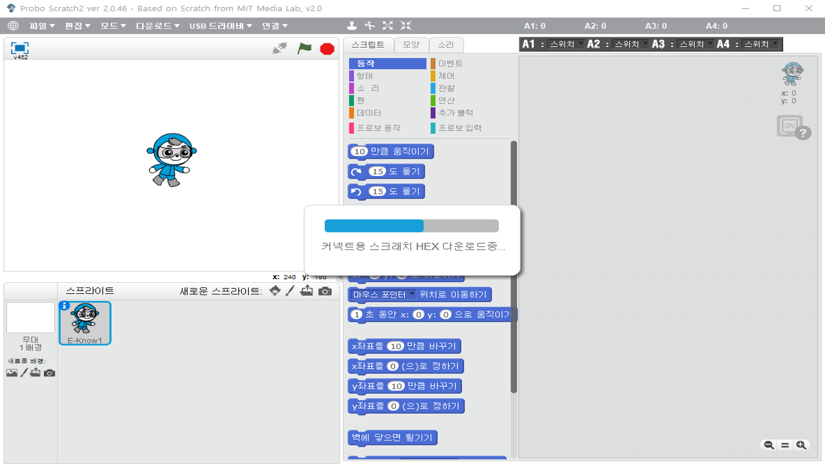Select the duplicate stamp tool
Screen dimensions: 825x464
(x=351, y=26)
